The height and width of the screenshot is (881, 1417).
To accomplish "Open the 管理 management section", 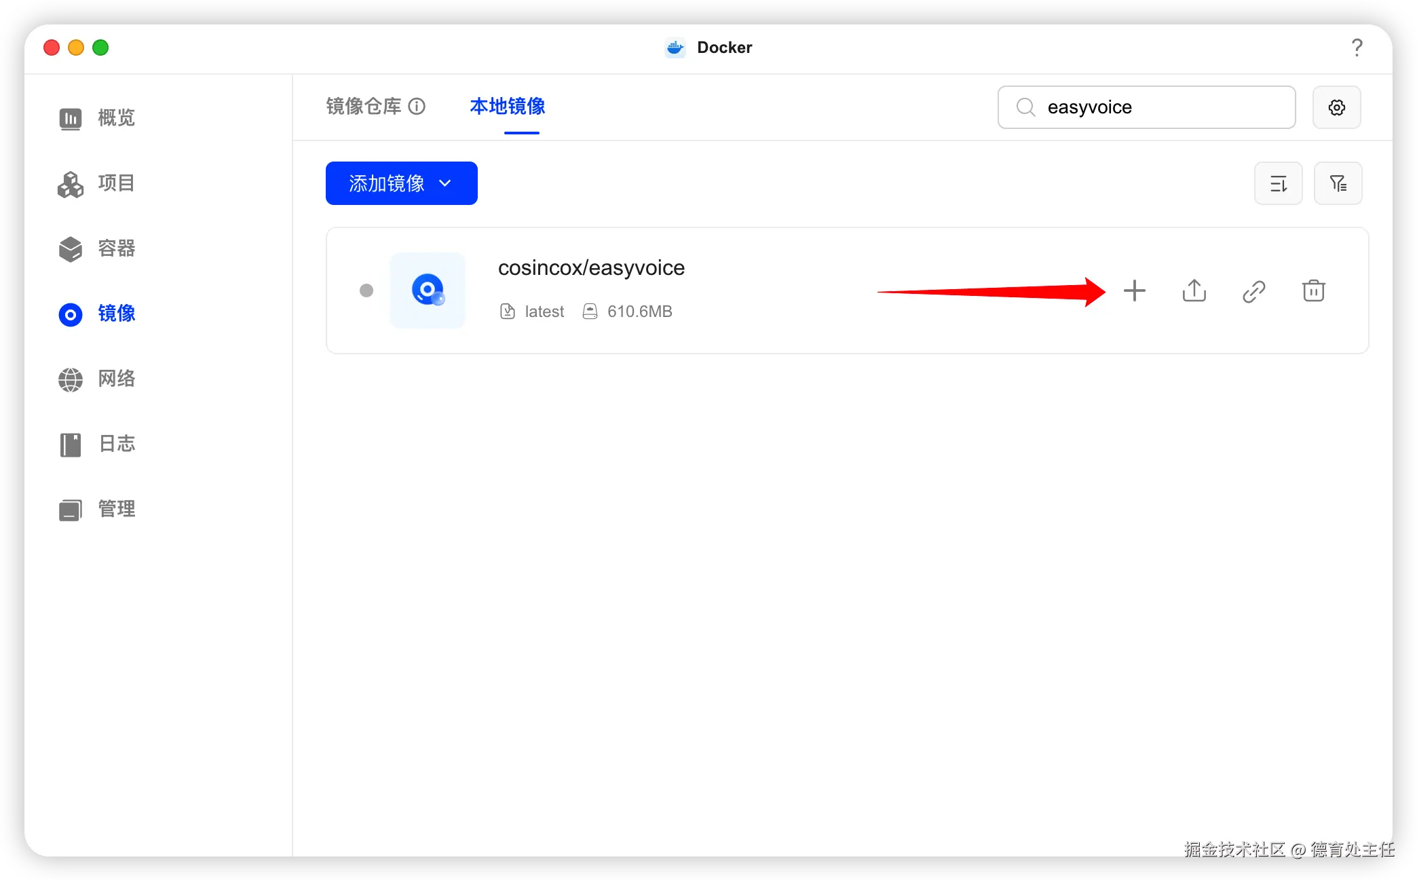I will 97,509.
